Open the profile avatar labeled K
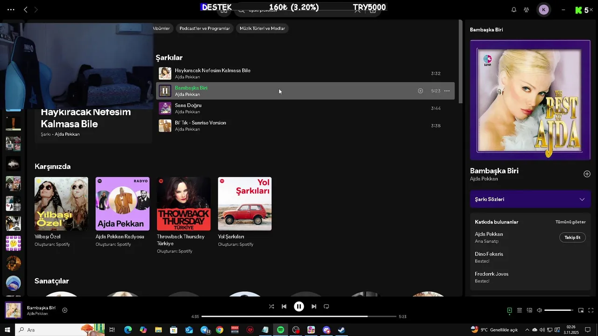Viewport: 598px width, 336px height. (x=543, y=9)
